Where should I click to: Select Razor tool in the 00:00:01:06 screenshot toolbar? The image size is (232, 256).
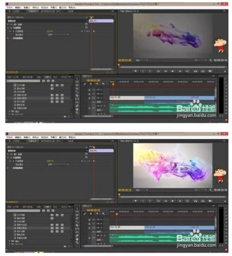pyautogui.click(x=77, y=96)
